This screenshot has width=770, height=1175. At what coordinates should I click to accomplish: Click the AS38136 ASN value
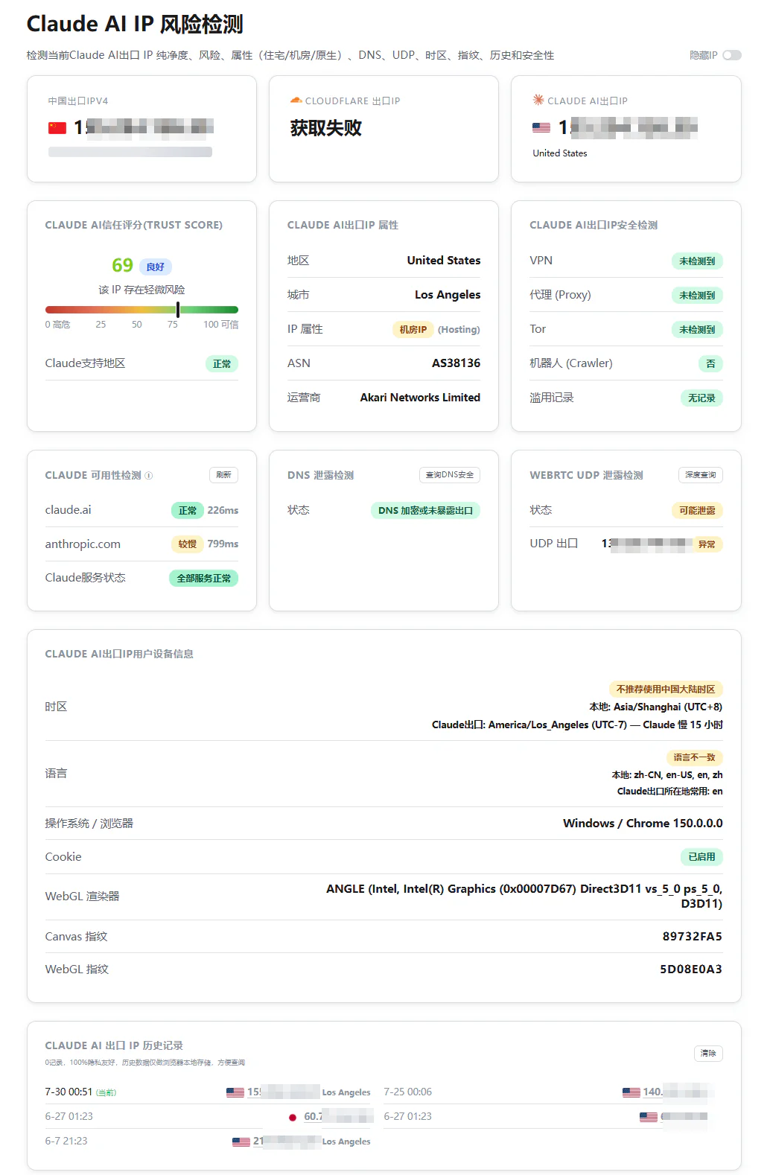pos(456,363)
